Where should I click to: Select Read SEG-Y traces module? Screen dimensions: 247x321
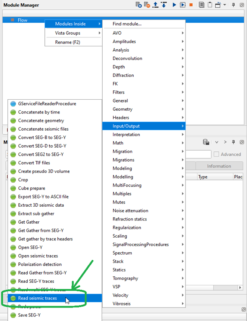55,281
